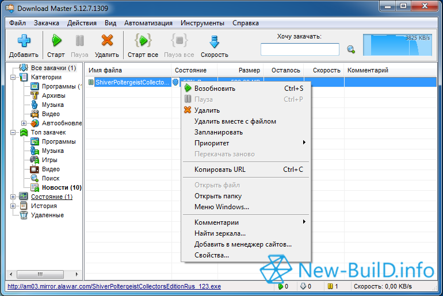This screenshot has width=443, height=296.
Task: Open the am03.mirror.alawar.com download URL link
Action: pos(114,286)
